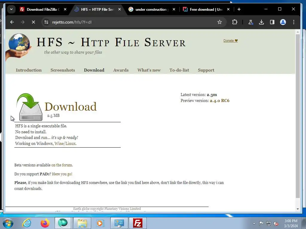The image size is (306, 229).
Task: Stop loading the page
Action: pos(33,22)
